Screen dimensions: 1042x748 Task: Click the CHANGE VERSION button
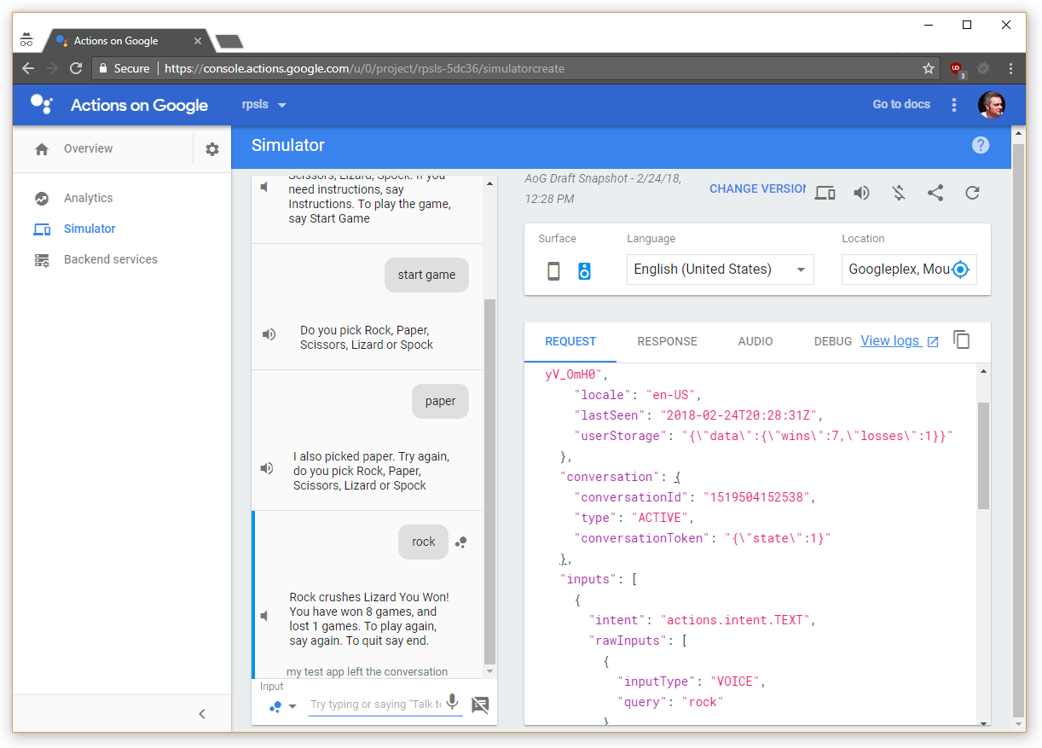coord(757,188)
